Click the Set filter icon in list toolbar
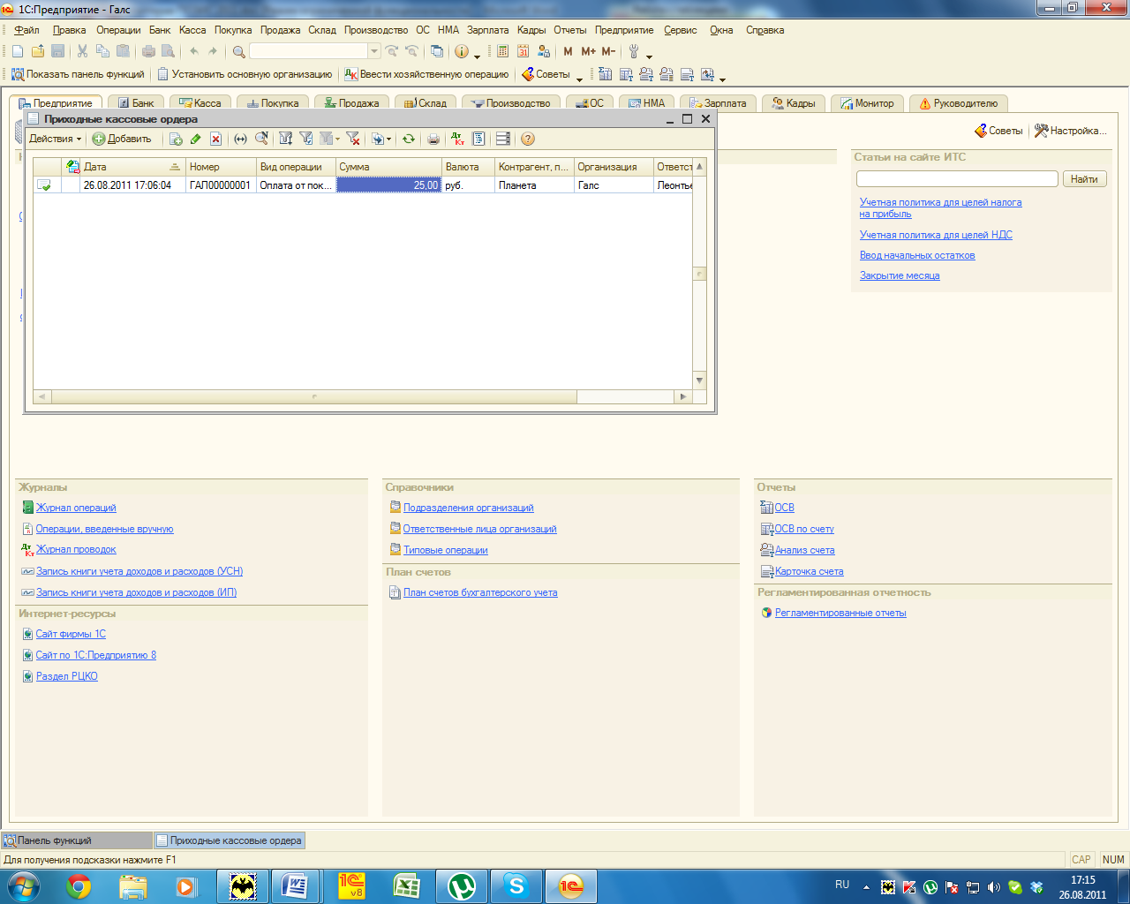Image resolution: width=1130 pixels, height=904 pixels. point(285,139)
